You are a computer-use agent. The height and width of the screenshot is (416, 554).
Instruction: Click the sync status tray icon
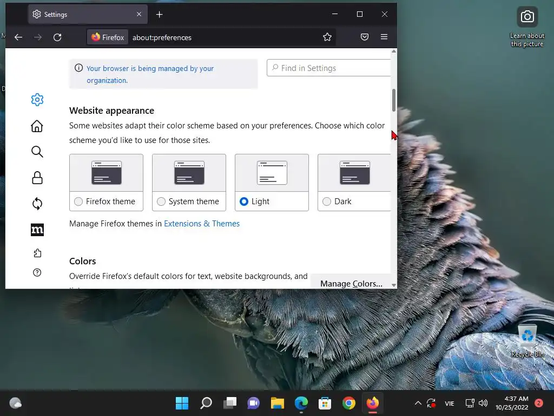(431, 403)
